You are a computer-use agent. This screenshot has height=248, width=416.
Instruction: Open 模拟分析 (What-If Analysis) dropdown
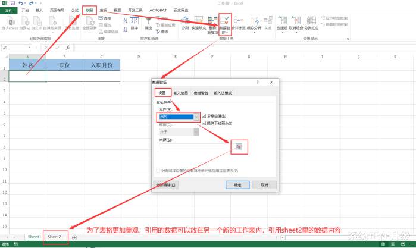254,24
